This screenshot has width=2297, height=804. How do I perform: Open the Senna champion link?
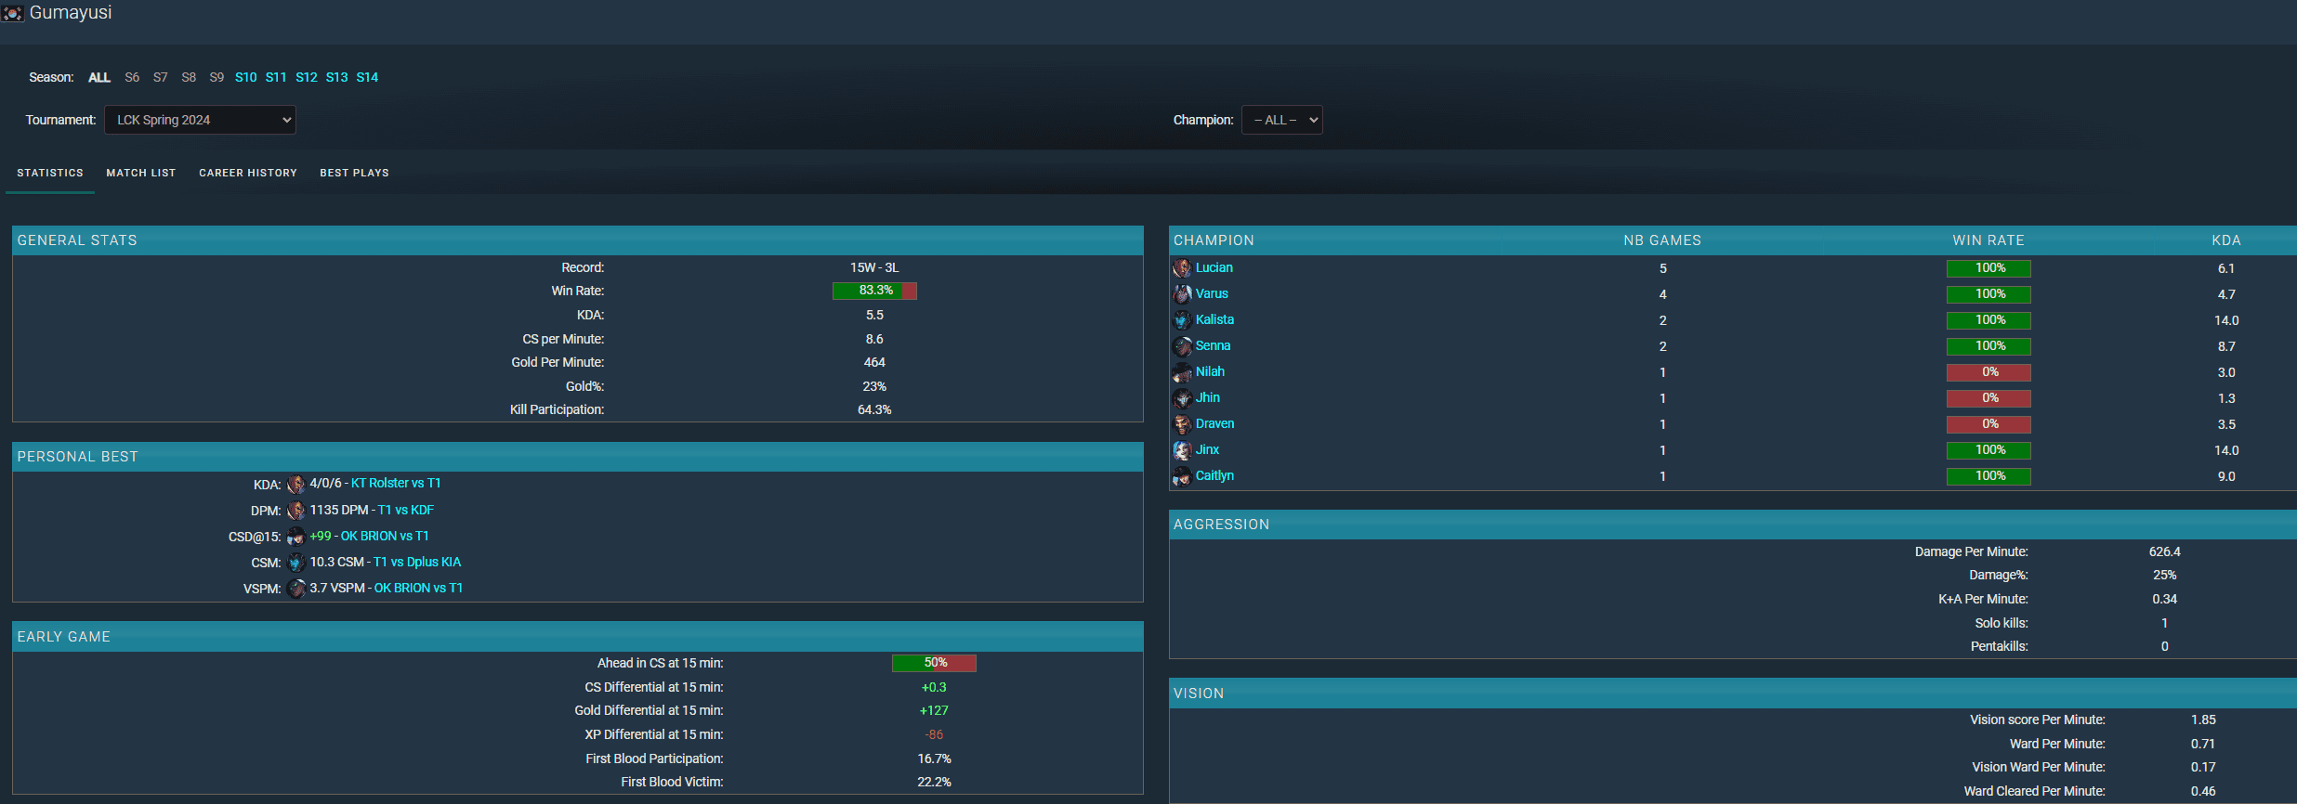1213,345
